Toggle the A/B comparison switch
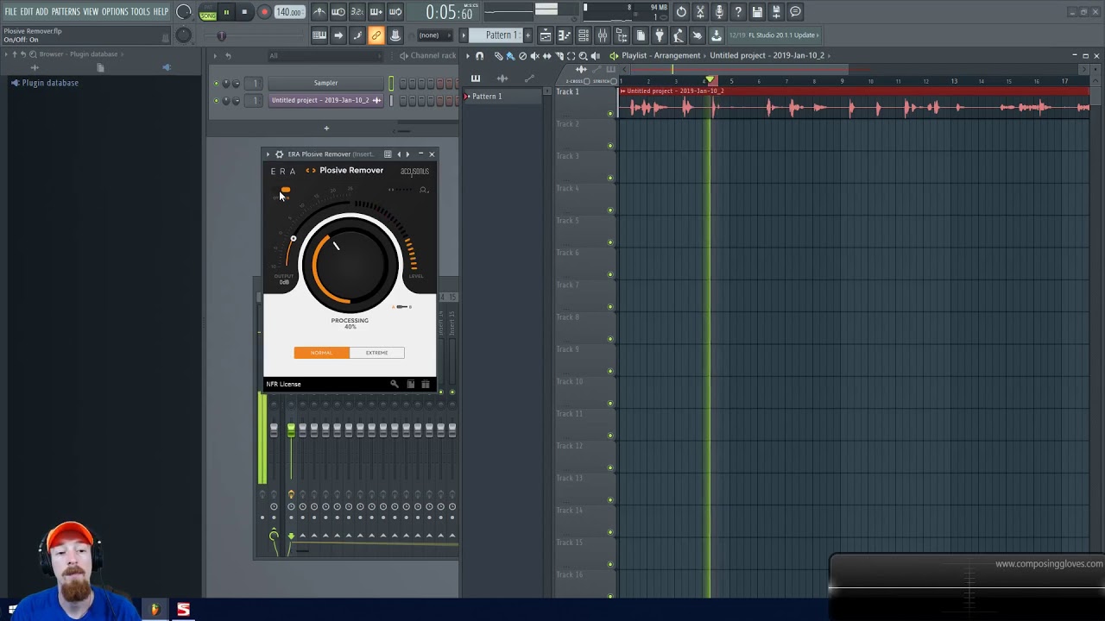The image size is (1105, 621). tap(402, 307)
